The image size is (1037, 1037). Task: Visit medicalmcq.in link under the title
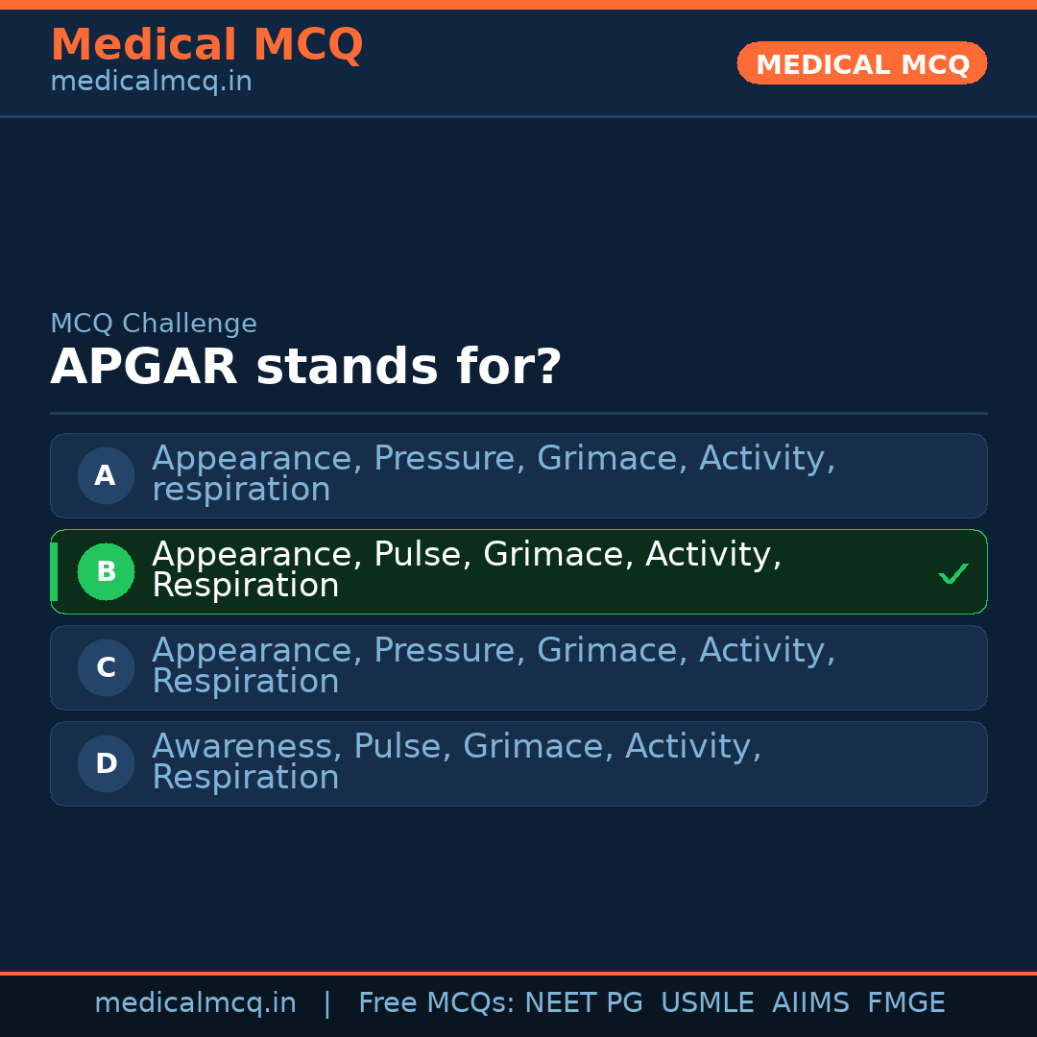[151, 82]
